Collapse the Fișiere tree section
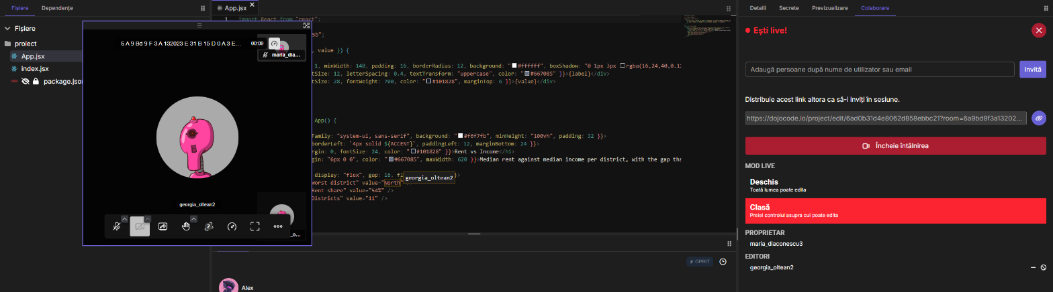 point(8,29)
